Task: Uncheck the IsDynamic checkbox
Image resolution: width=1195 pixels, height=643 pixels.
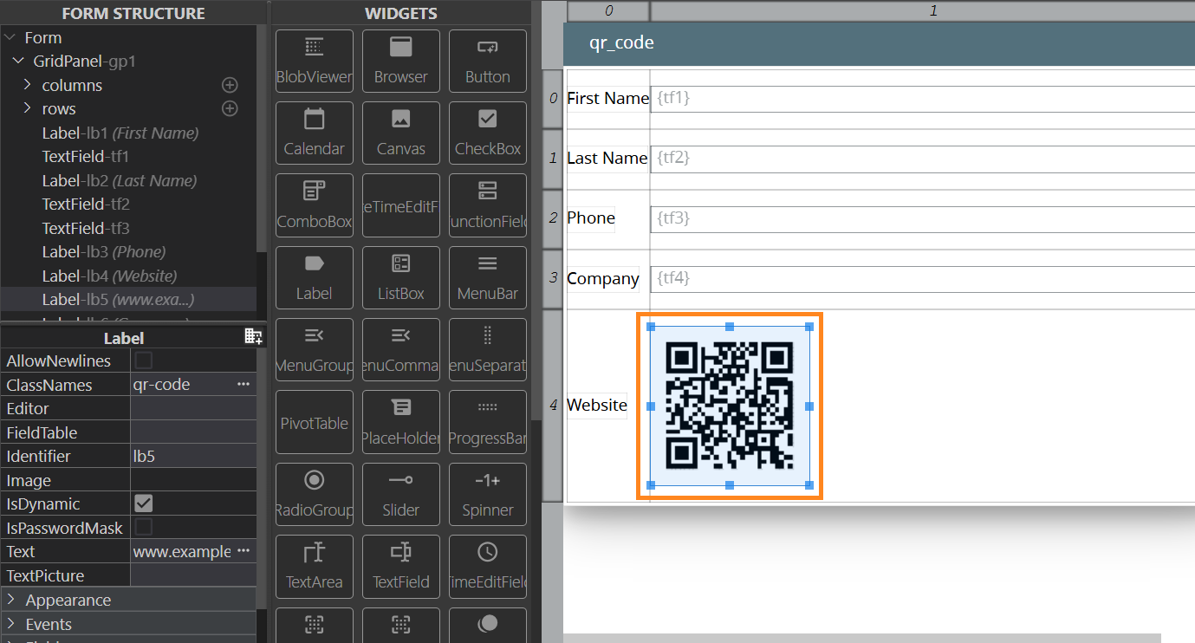Action: coord(144,503)
